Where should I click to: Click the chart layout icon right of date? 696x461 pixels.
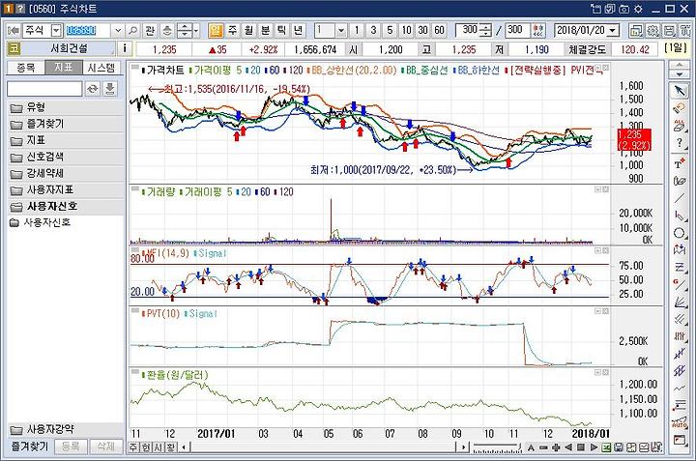tap(636, 31)
